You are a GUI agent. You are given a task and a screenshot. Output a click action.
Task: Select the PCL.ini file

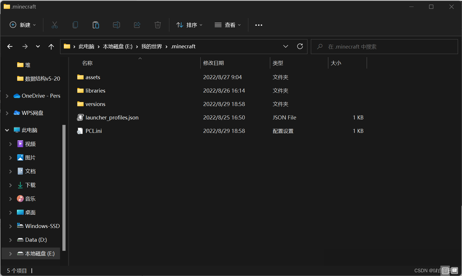(94, 131)
